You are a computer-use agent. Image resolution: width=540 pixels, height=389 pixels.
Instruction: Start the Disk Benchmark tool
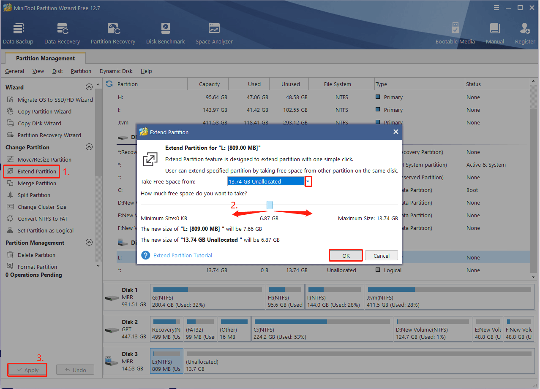(166, 34)
